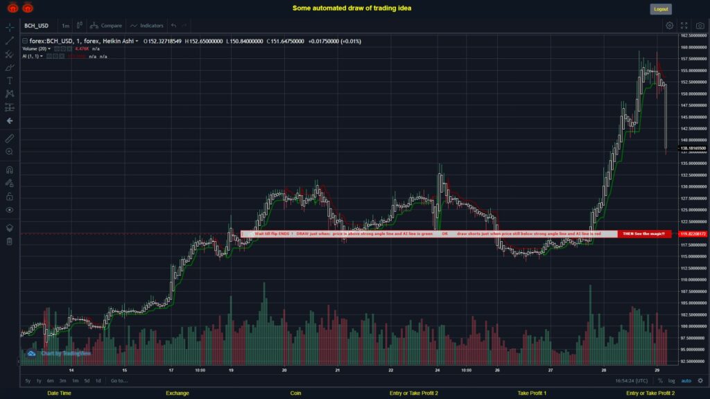Open the prediction and measurement tools

[10, 107]
